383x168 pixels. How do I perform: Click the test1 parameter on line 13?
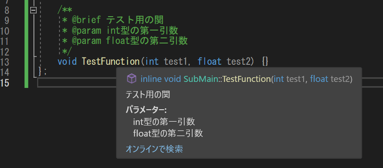point(176,62)
